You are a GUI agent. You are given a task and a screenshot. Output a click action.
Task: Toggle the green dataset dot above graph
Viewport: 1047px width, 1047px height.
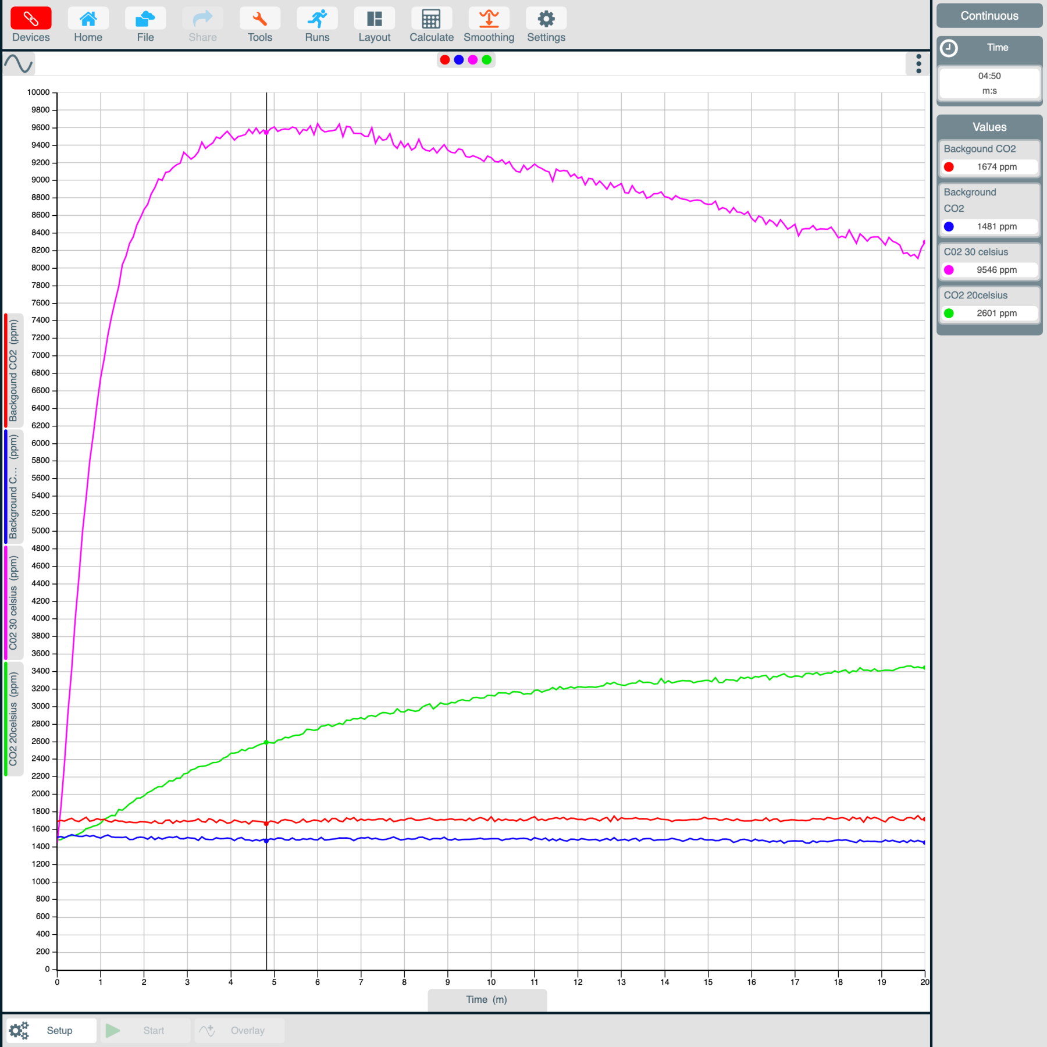(487, 60)
